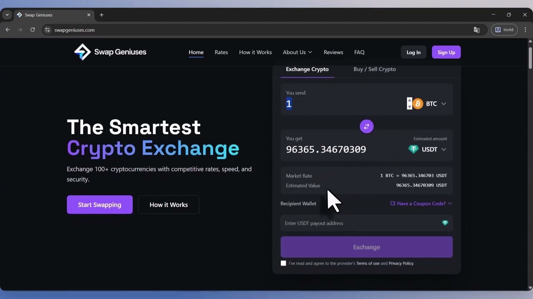The width and height of the screenshot is (533, 299).
Task: Click the browser forward arrow
Action: (20, 30)
